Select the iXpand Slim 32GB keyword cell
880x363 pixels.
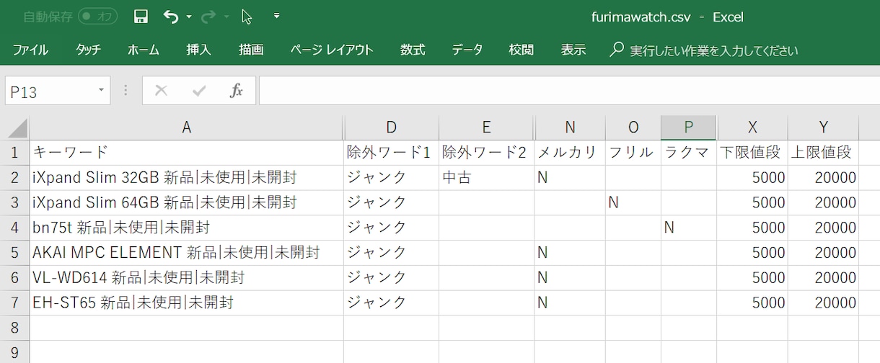click(187, 178)
